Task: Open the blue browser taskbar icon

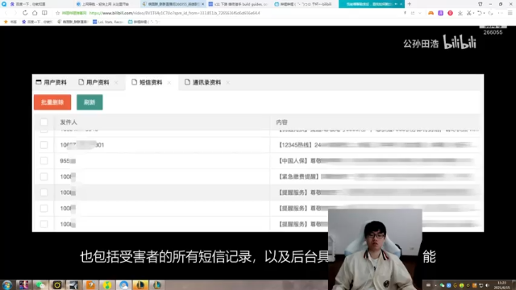Action: click(123, 284)
